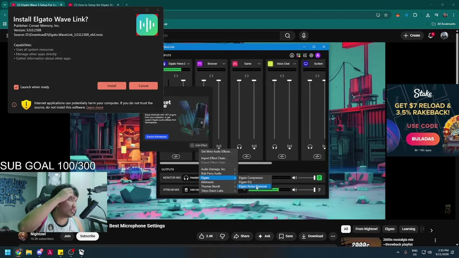The width and height of the screenshot is (459, 258).
Task: Click the Browser channel purple icon
Action: 200,64
